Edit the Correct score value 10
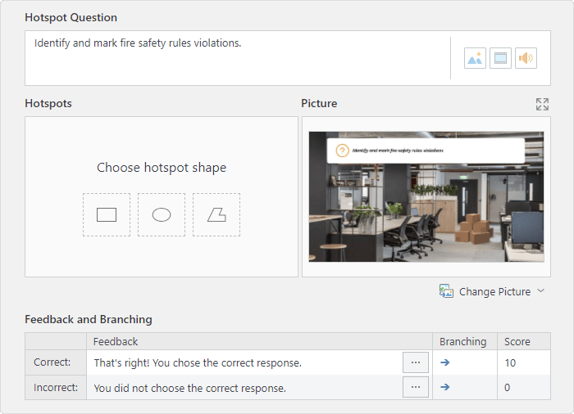 523,362
